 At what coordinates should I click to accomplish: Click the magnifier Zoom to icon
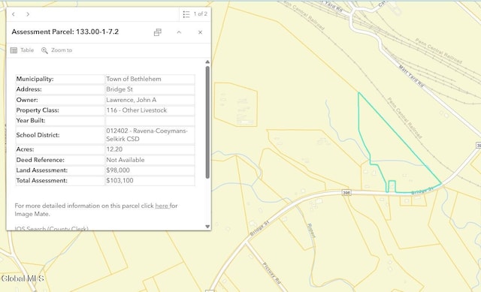pos(44,50)
